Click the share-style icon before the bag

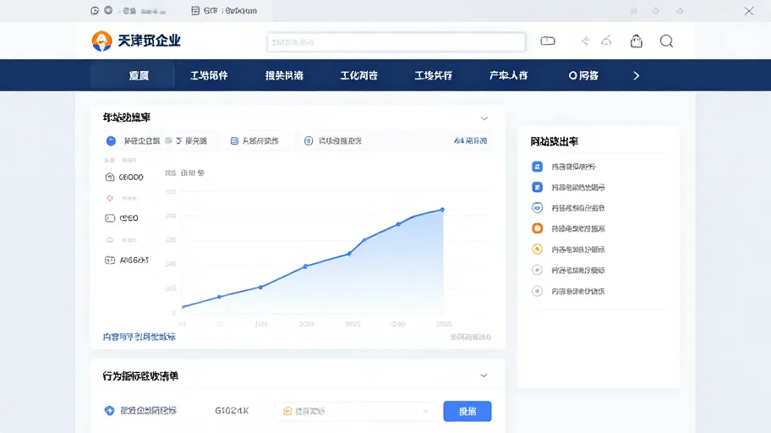(606, 41)
